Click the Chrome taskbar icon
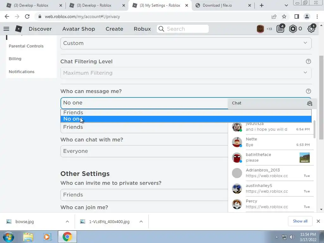 point(67,237)
